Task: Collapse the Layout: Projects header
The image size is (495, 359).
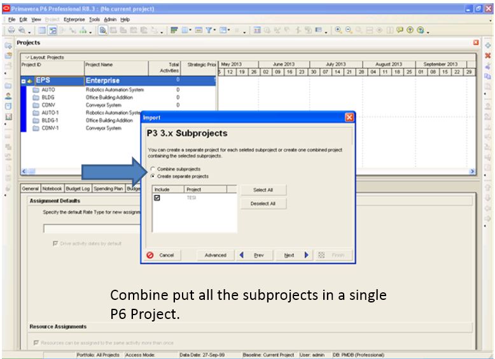Action: point(26,58)
